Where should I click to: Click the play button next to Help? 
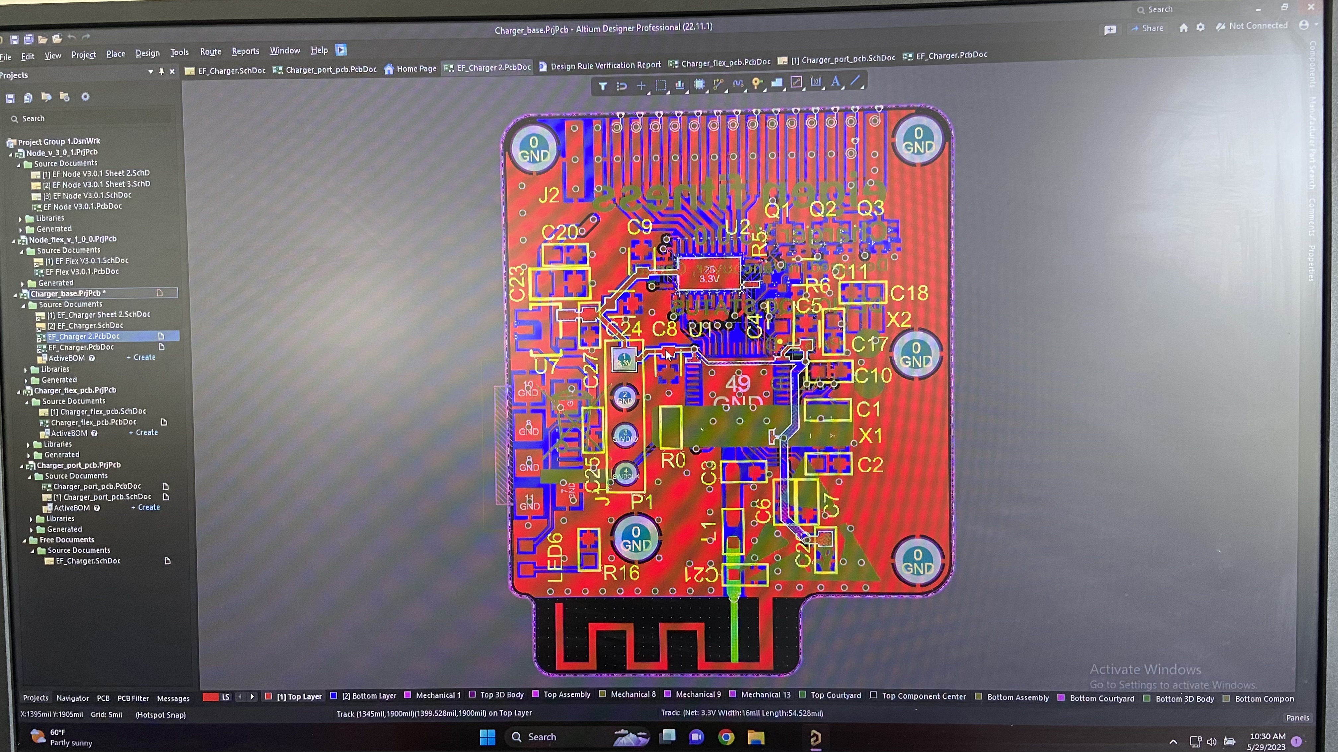341,50
